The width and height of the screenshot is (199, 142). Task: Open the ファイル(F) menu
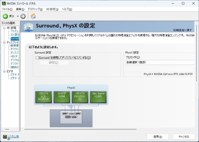coord(7,9)
